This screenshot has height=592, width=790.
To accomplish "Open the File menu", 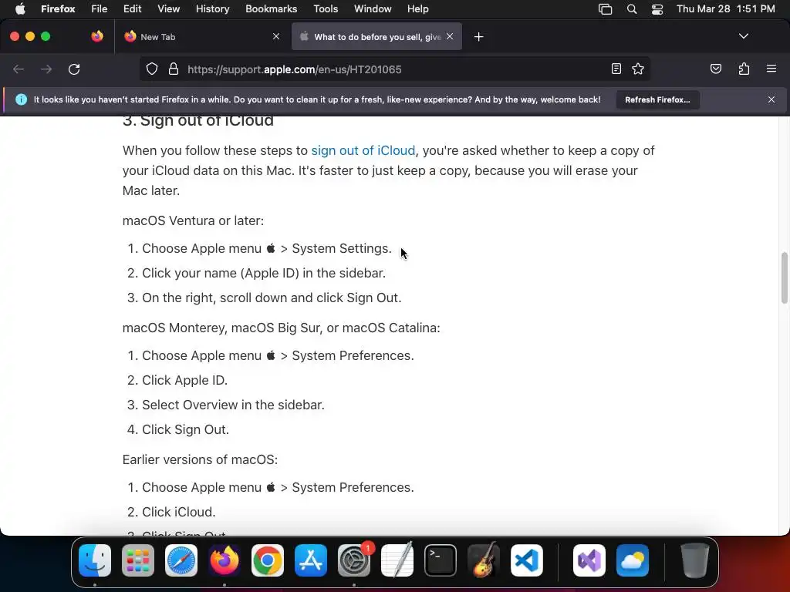I will (x=100, y=8).
